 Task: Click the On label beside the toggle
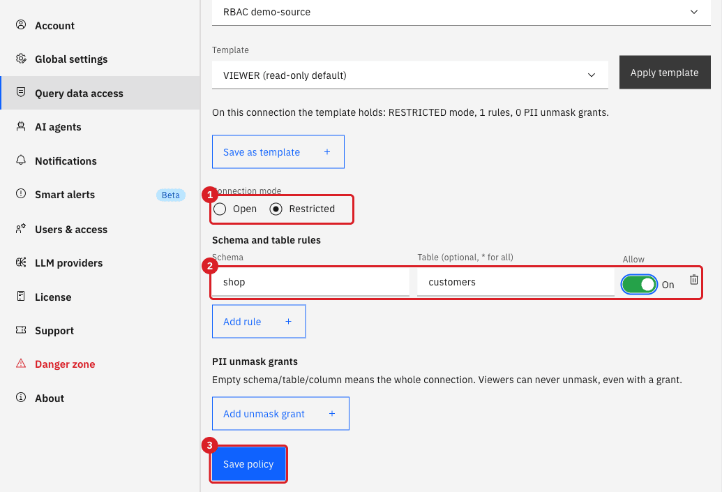668,285
